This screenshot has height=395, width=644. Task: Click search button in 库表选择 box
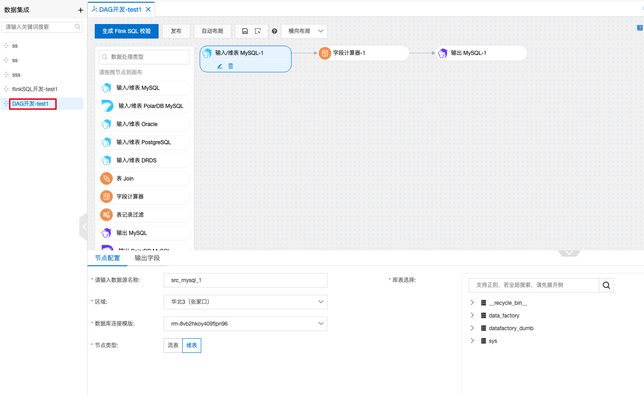[x=606, y=285]
